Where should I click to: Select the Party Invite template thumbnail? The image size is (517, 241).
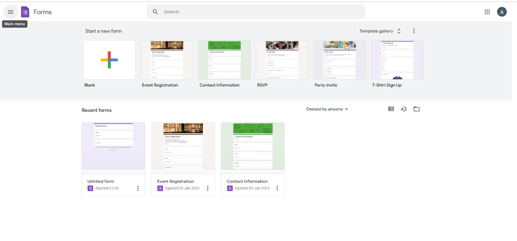tap(339, 60)
